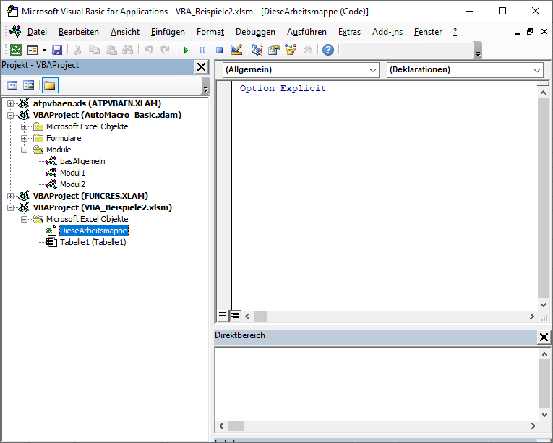Close the Direktbereich panel
Screen dimensions: 553x443
coord(544,337)
